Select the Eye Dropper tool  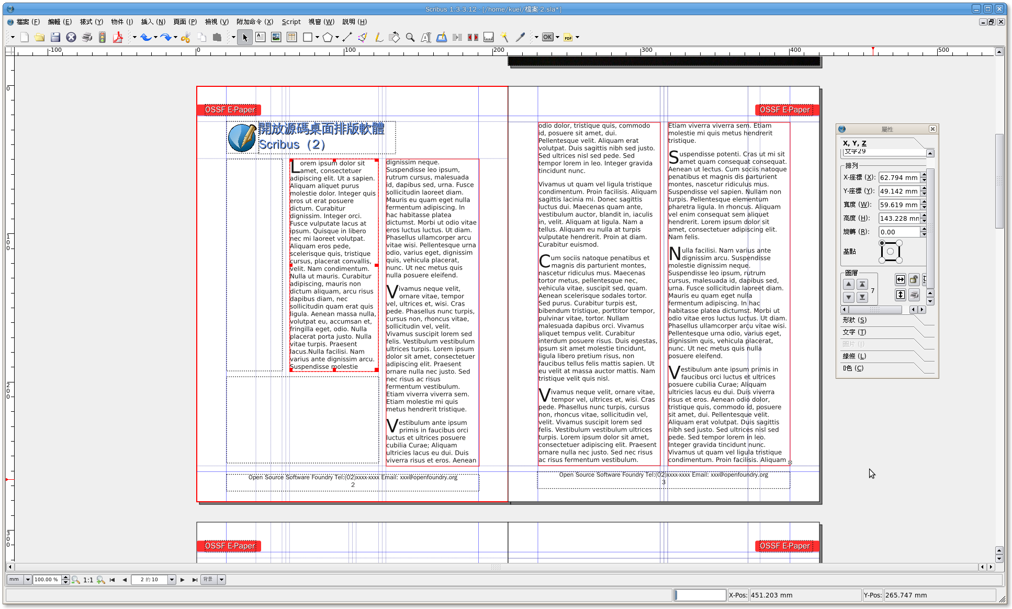520,37
